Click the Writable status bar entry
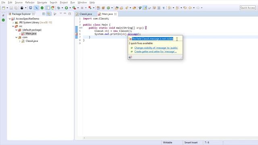The width and height of the screenshot is (258, 145). (x=168, y=143)
